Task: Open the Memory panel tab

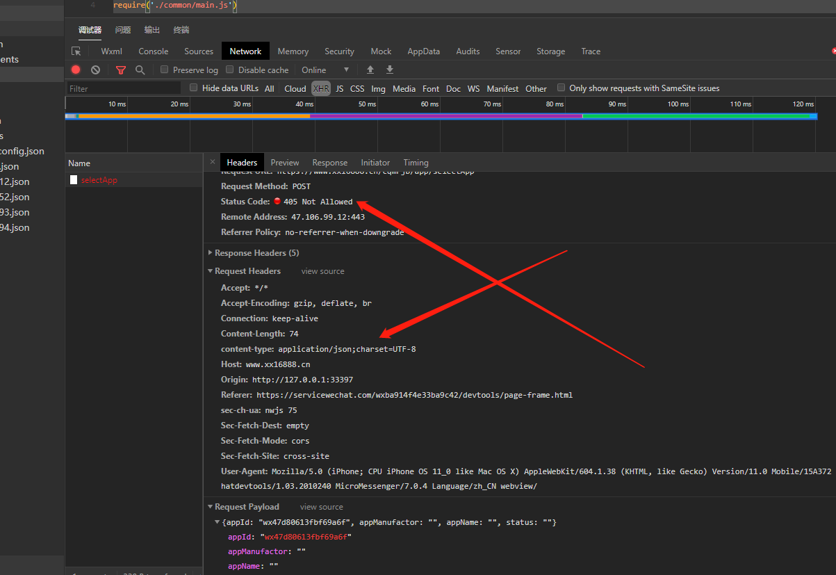Action: click(293, 51)
